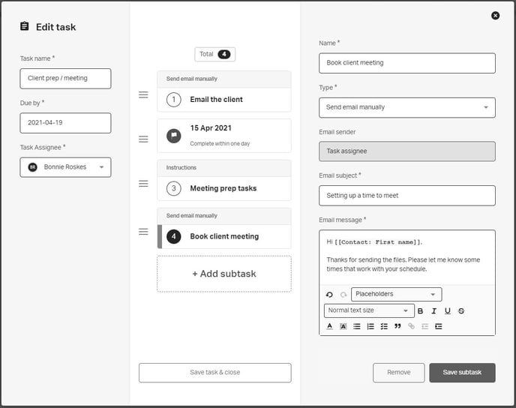Apply bold formatting in the email message
Screen dimensions: 516x408
coord(420,310)
